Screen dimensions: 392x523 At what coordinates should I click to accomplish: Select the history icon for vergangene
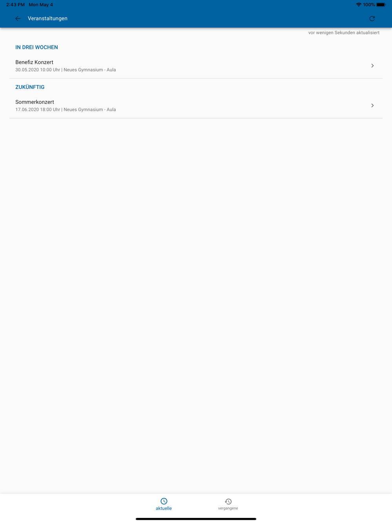pyautogui.click(x=228, y=501)
